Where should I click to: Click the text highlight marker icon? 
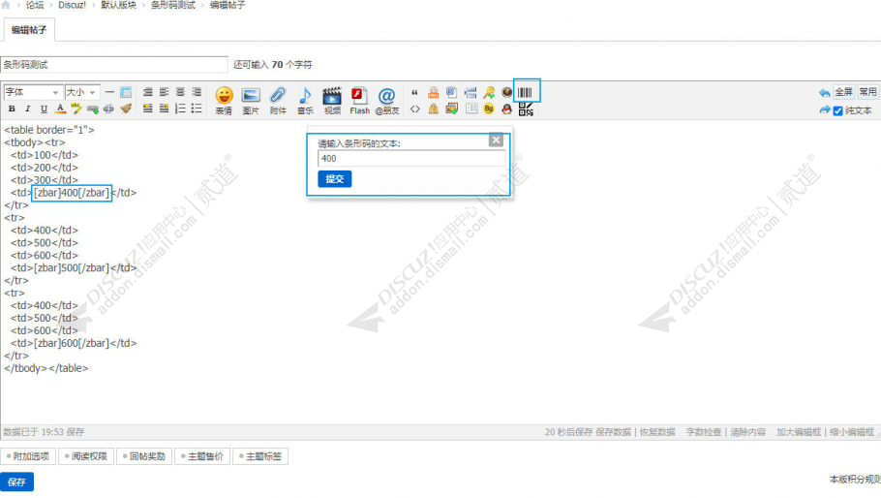[x=76, y=109]
